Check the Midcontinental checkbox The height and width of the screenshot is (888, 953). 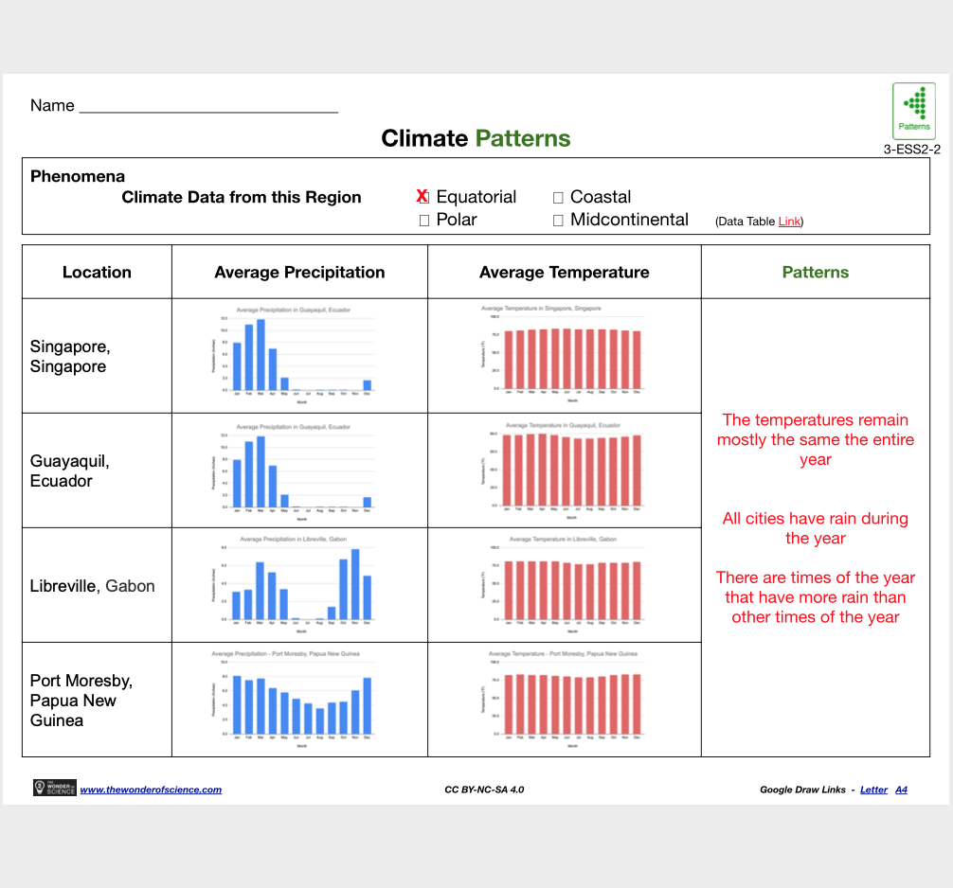pyautogui.click(x=558, y=220)
